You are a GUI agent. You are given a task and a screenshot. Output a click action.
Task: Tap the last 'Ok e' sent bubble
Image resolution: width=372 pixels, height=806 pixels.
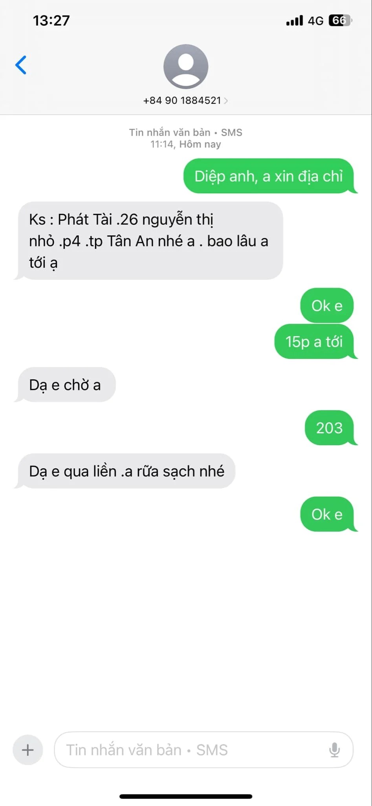(328, 514)
